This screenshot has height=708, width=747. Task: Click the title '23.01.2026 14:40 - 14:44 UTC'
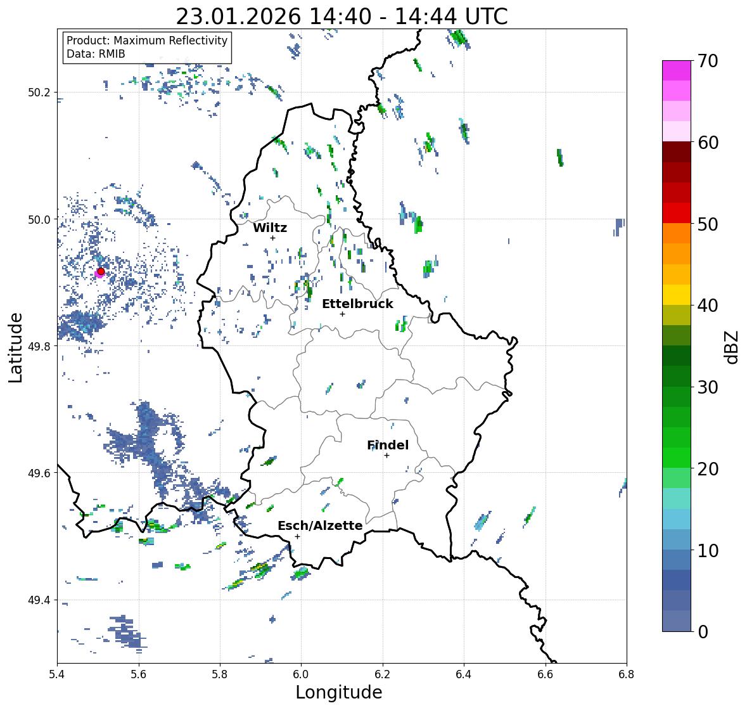(x=342, y=16)
